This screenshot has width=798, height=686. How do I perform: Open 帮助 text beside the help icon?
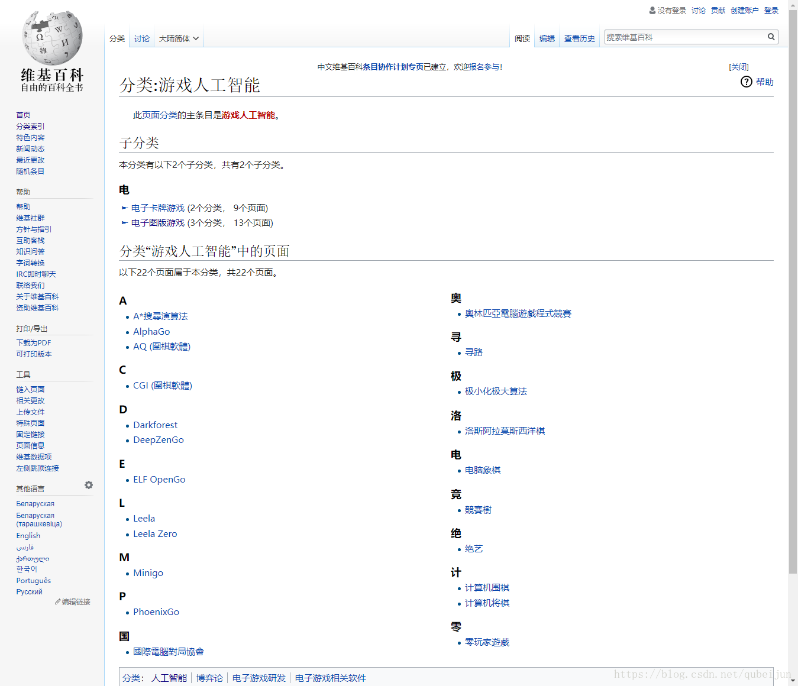click(x=765, y=82)
